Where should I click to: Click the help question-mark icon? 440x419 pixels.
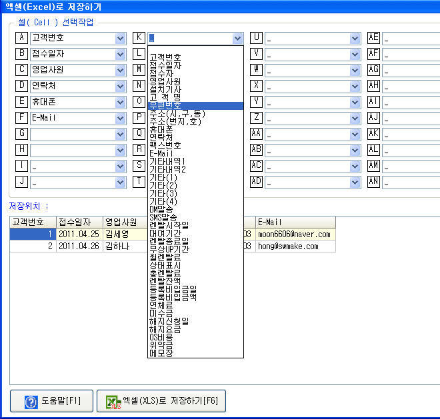pyautogui.click(x=31, y=402)
